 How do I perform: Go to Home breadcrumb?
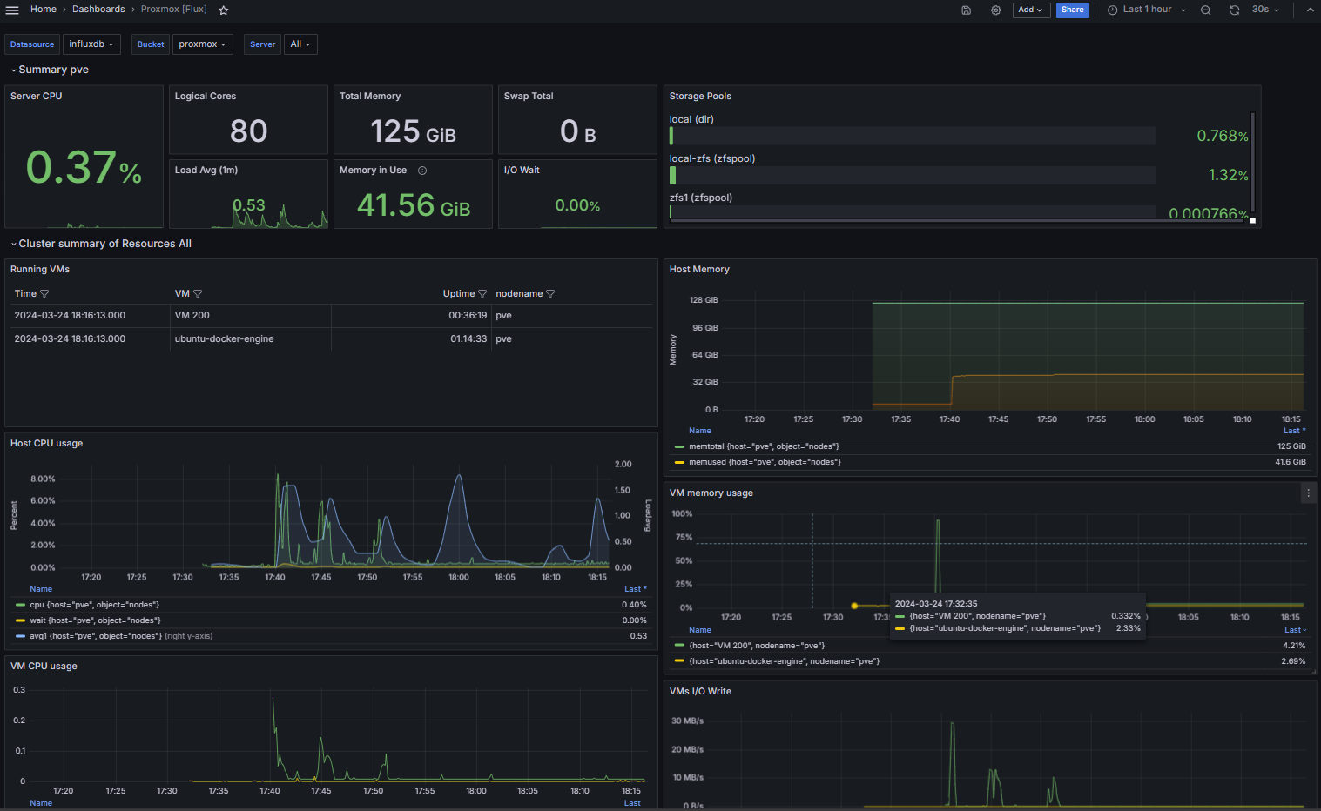tap(44, 10)
